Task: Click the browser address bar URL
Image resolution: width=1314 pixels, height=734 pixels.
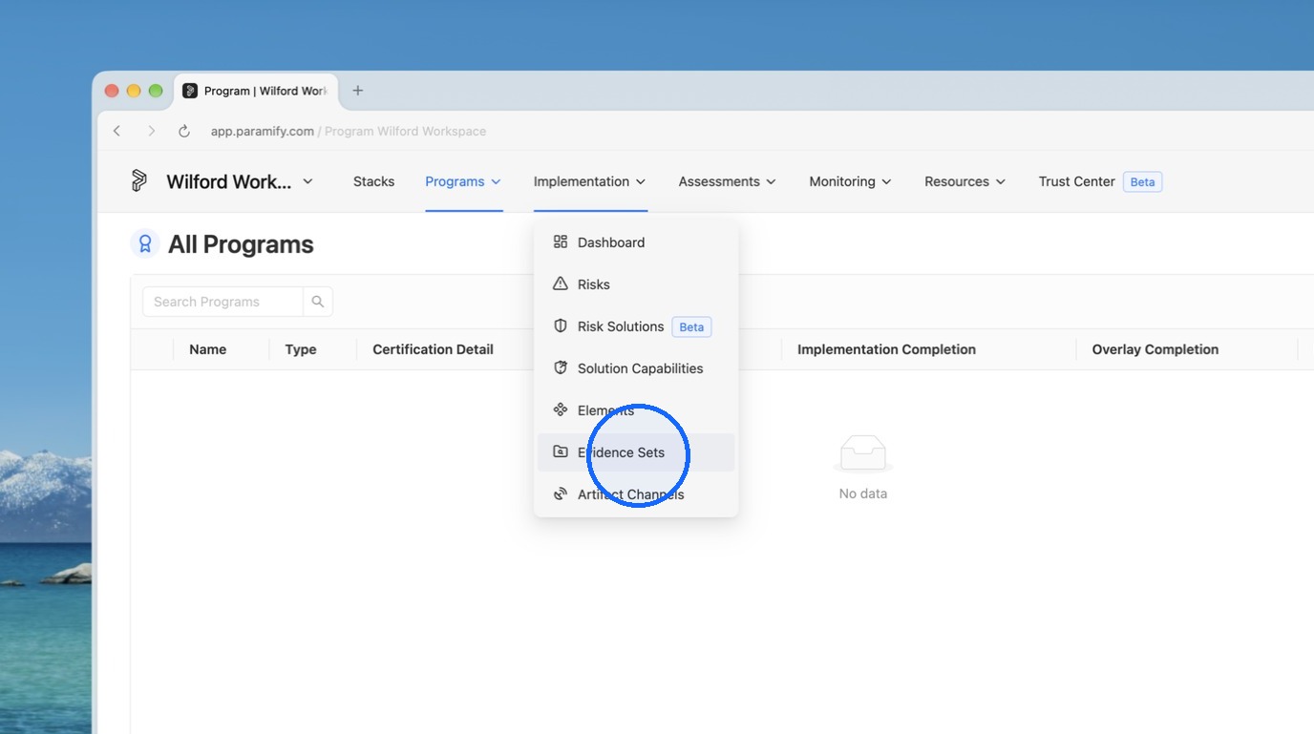Action: pos(349,132)
